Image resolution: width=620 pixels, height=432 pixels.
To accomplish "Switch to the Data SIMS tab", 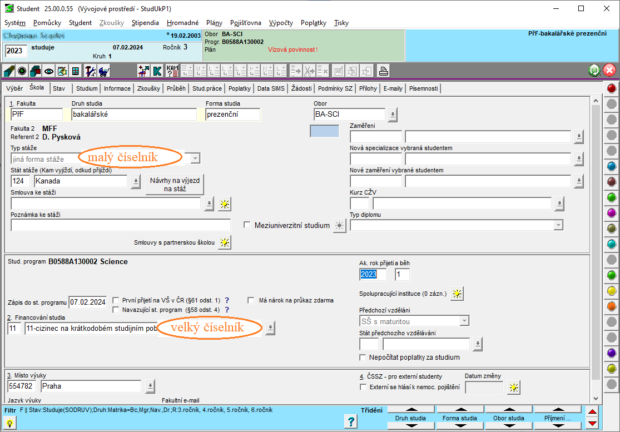I will pos(271,88).
